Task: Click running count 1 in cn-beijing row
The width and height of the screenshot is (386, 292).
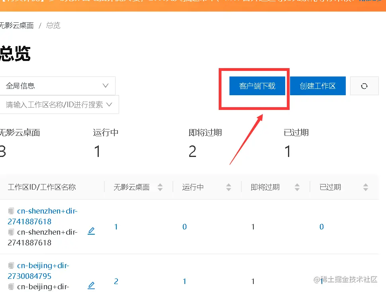Action: click(184, 281)
